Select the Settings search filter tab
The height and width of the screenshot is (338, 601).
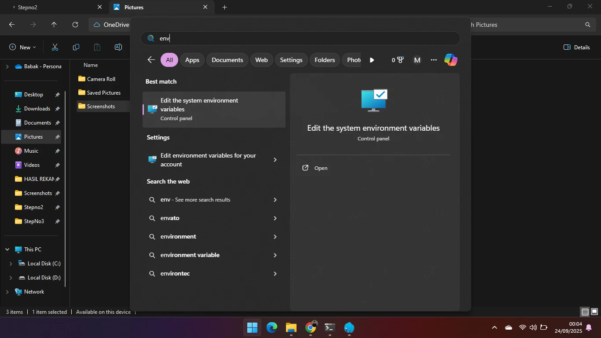(x=291, y=60)
